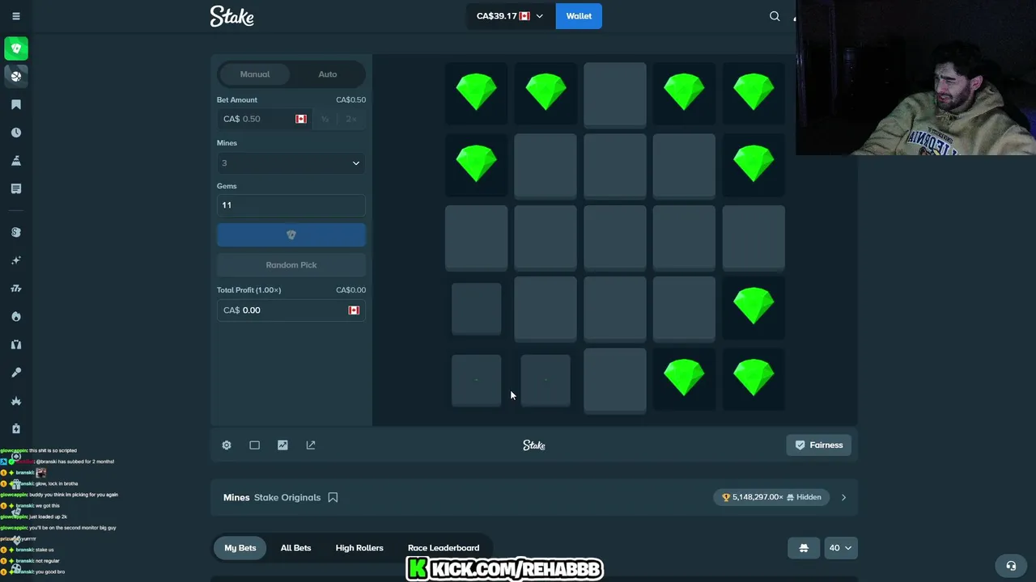Open the Live Casino dealer vest icon
Screen dimensions: 1036x582
[15, 344]
